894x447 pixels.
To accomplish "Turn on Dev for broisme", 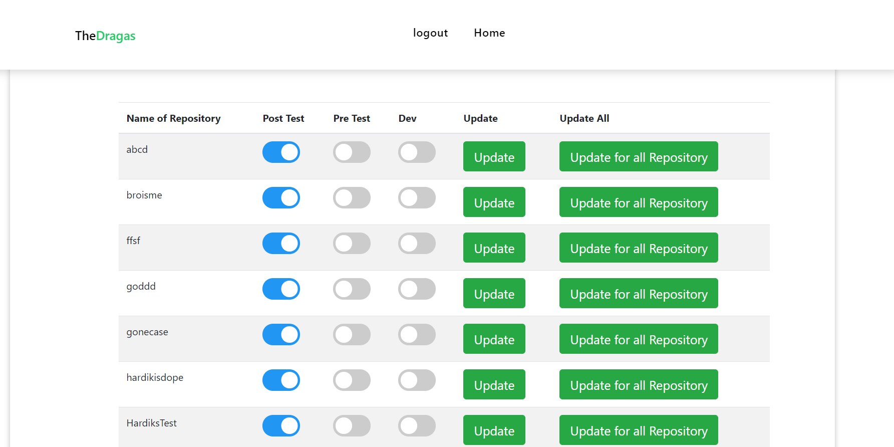I will click(417, 197).
